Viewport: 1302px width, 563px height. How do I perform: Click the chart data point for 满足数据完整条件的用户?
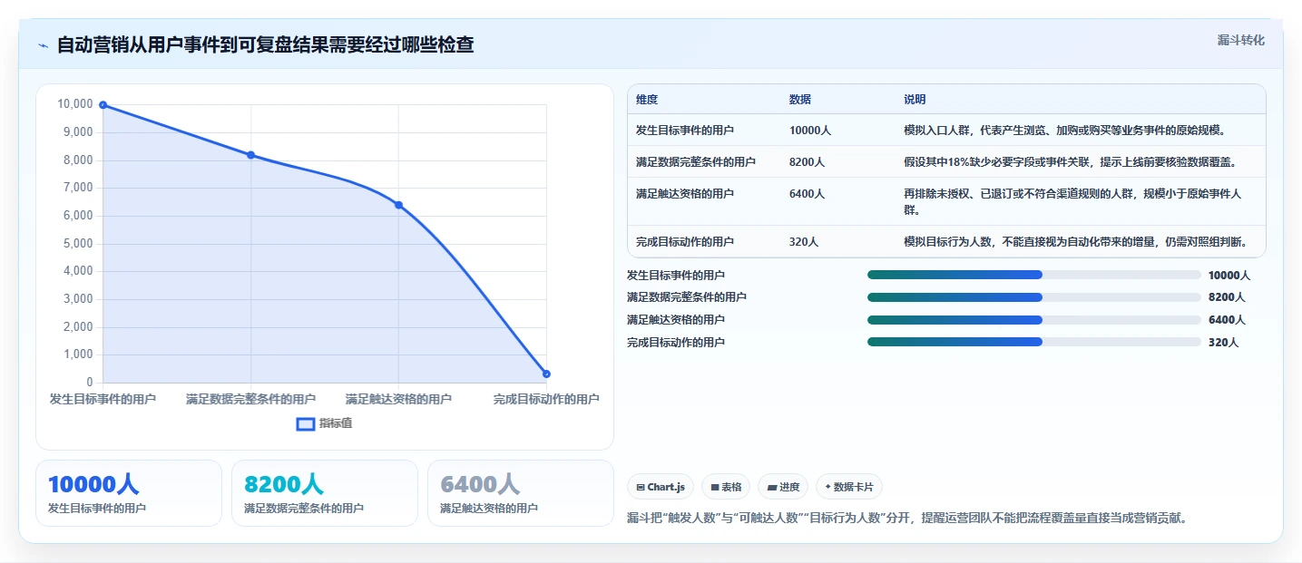tap(250, 155)
